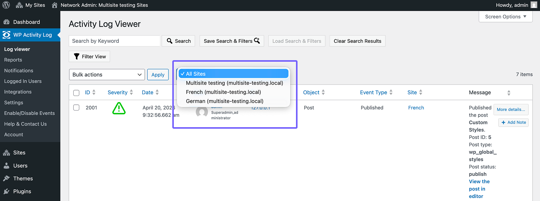
Task: Open Plugins via its plug icon
Action: (x=6, y=191)
